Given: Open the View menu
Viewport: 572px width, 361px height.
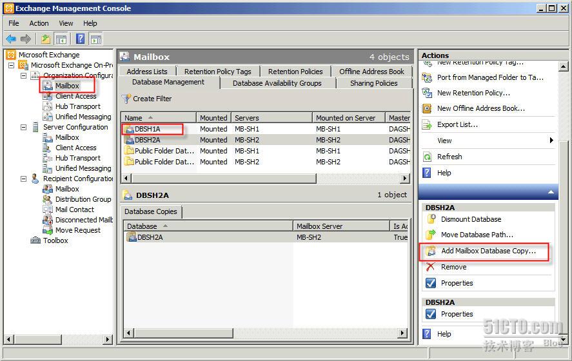Looking at the screenshot, I should pyautogui.click(x=66, y=23).
